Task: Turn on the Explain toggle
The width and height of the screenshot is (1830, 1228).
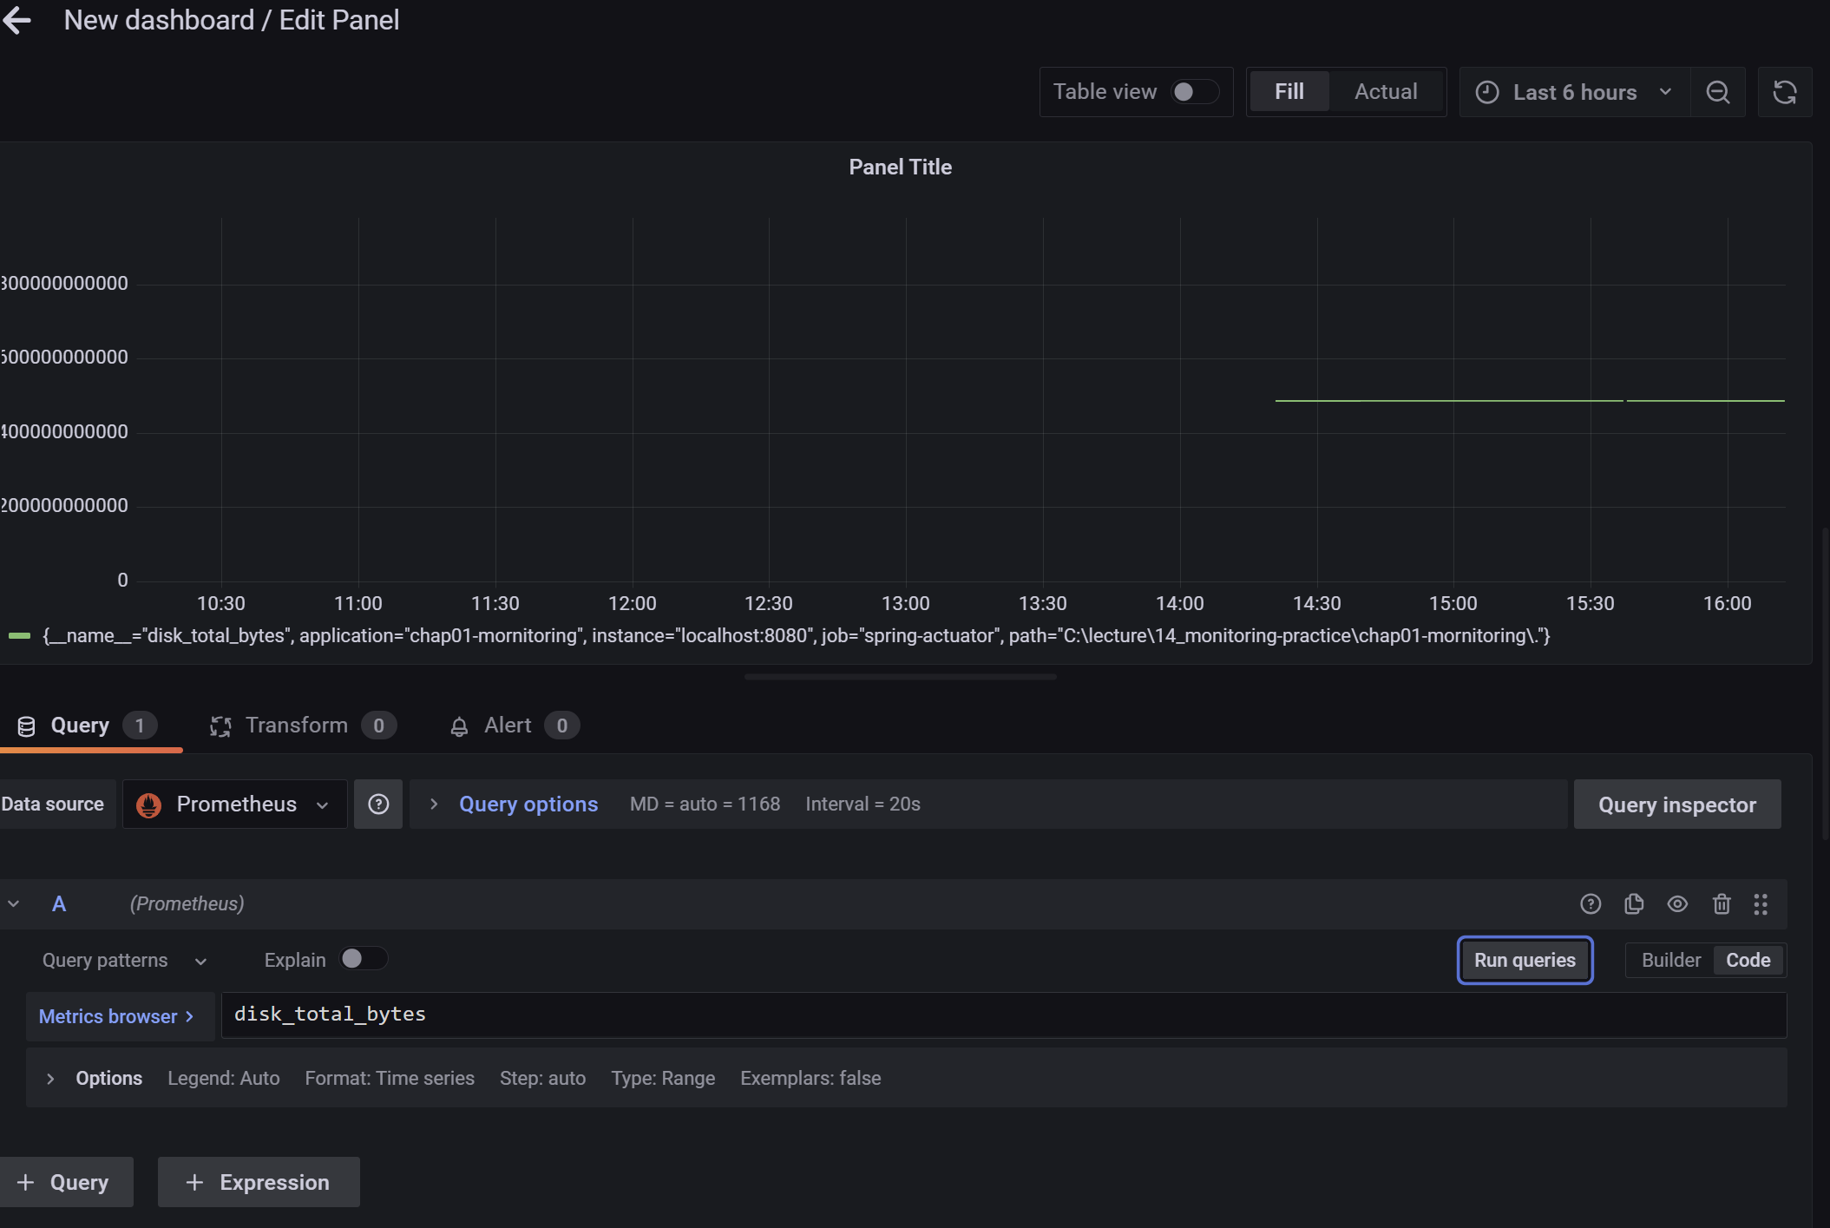Action: 363,959
